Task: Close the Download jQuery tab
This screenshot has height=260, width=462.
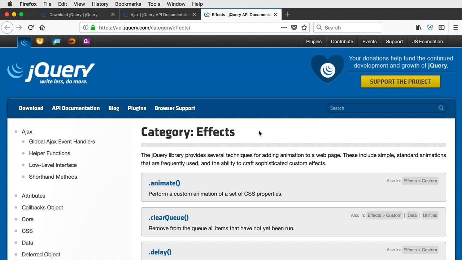Action: [113, 14]
